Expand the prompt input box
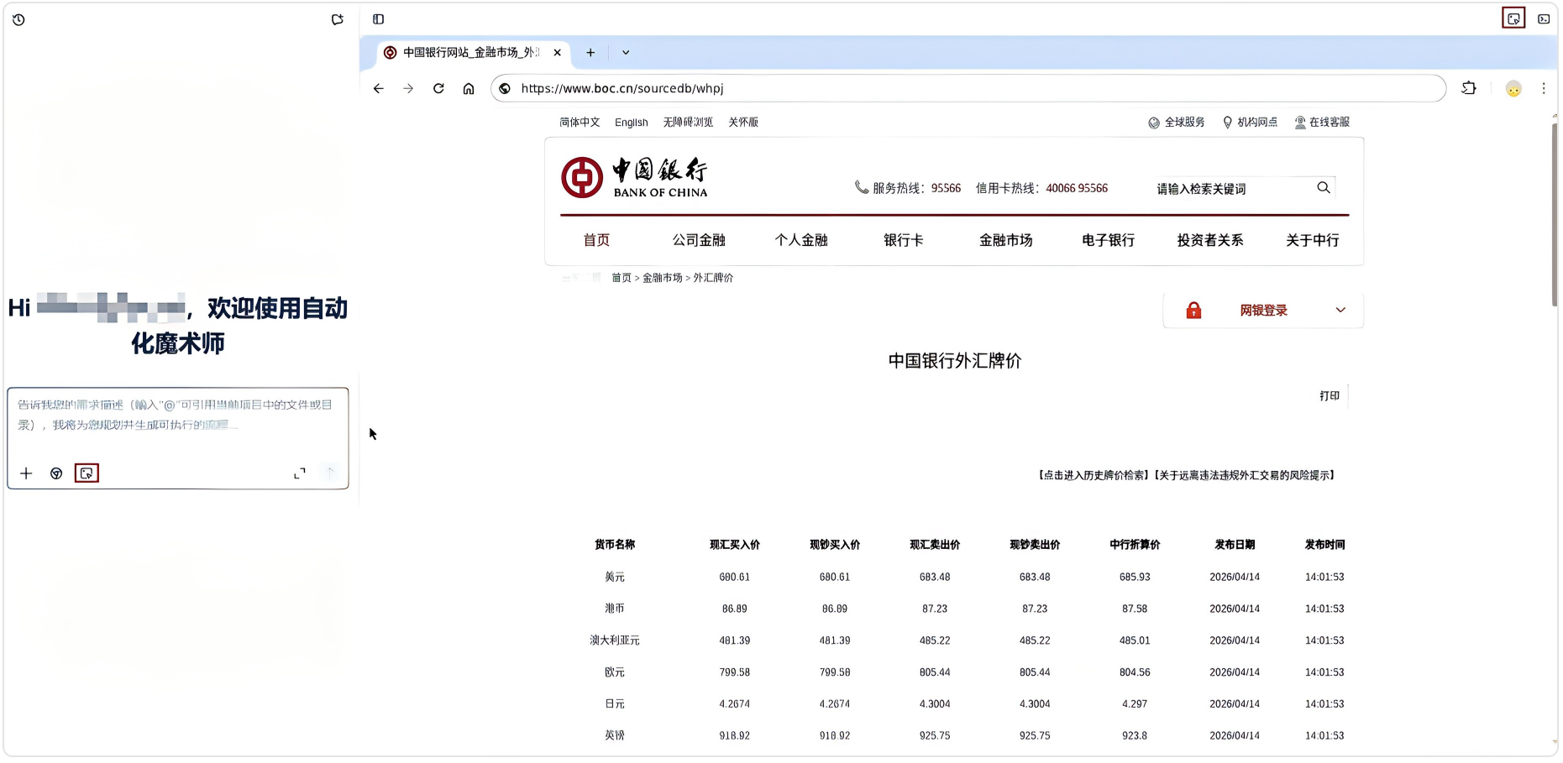Viewport: 1563px width, 763px height. coord(300,473)
